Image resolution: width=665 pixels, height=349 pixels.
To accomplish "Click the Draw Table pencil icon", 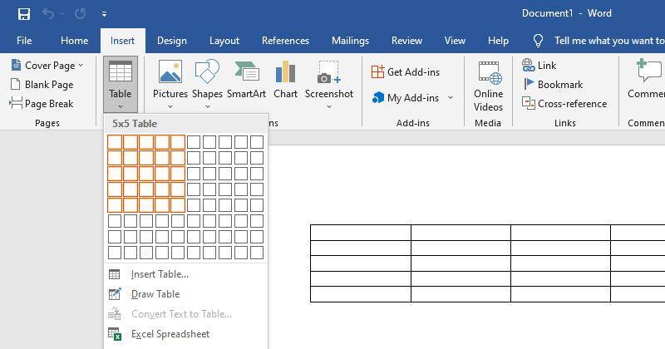I will pyautogui.click(x=115, y=294).
